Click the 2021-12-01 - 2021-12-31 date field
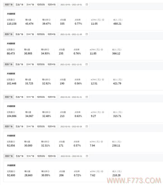 (x=74, y=64)
